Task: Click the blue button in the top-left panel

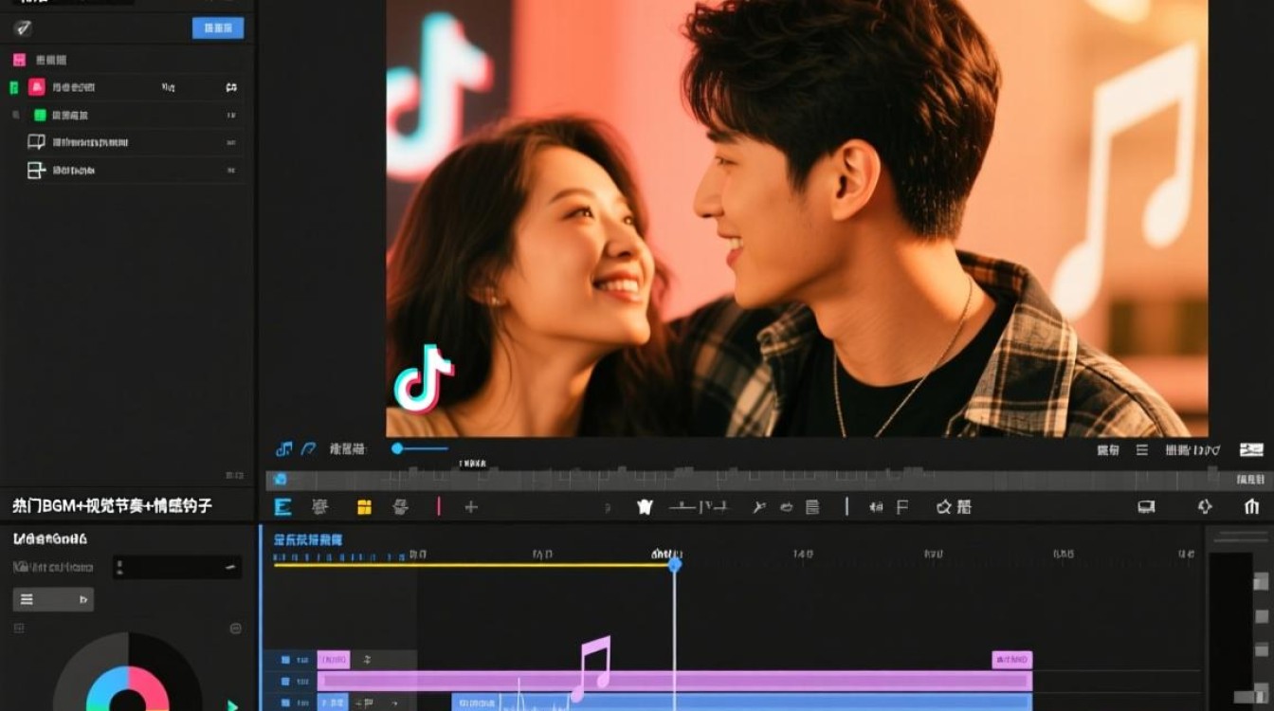Action: point(217,28)
